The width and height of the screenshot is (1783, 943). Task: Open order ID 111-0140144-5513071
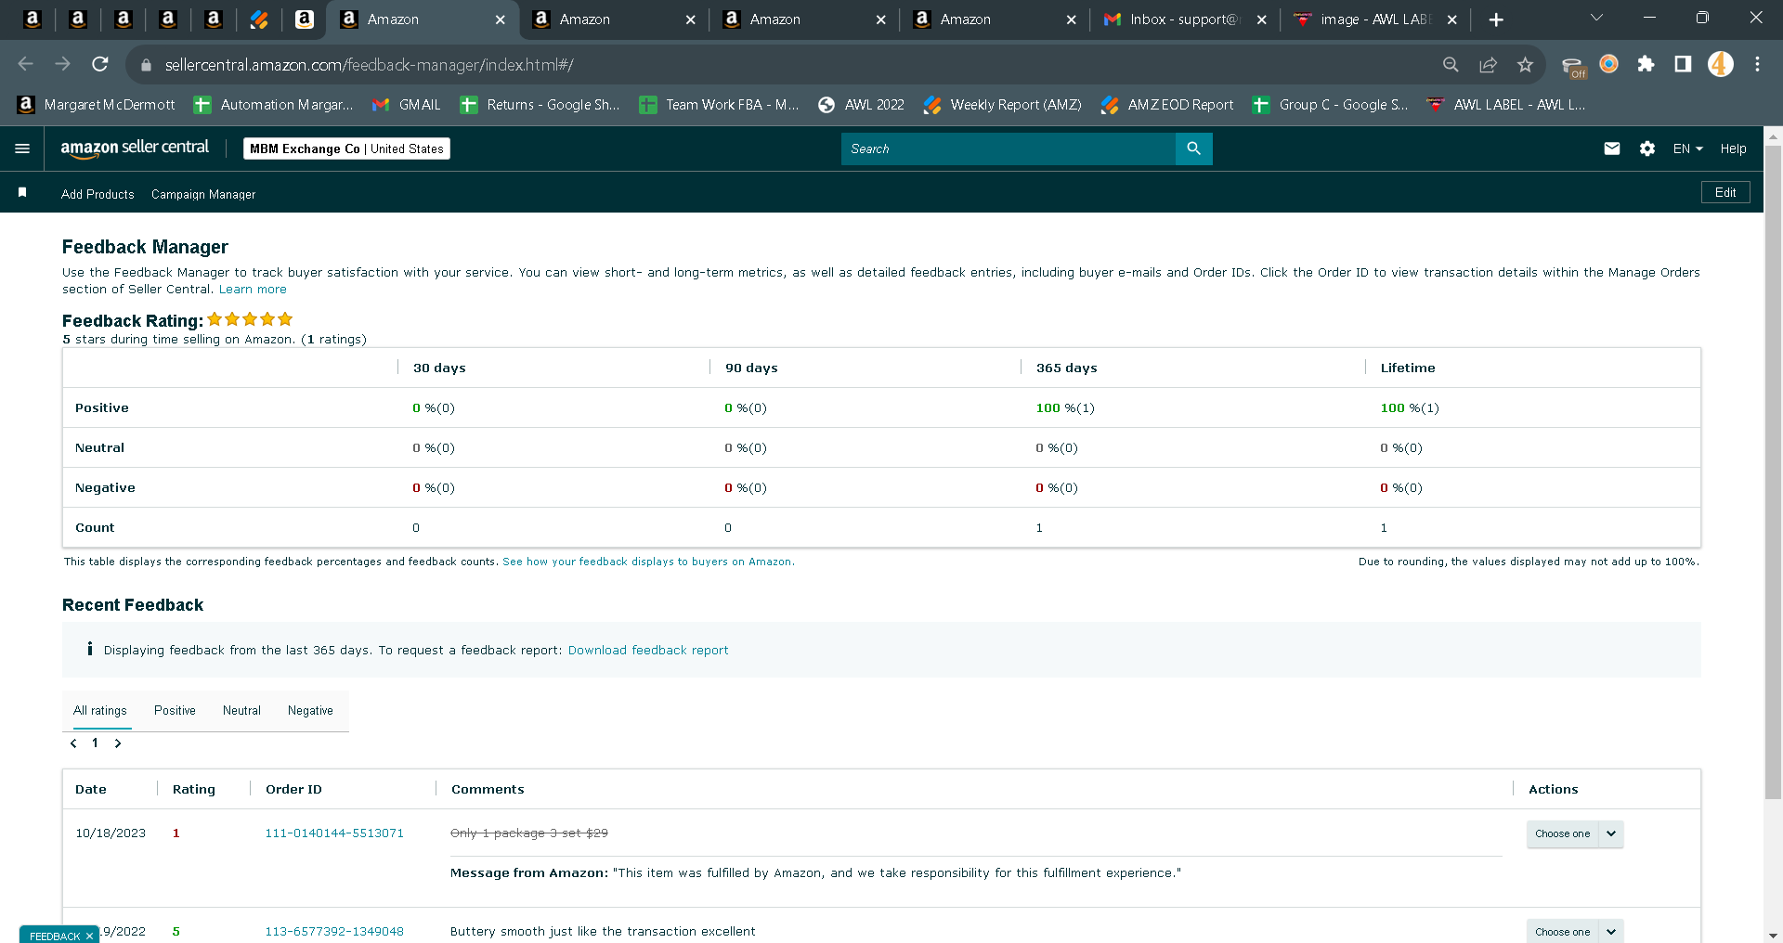[334, 833]
